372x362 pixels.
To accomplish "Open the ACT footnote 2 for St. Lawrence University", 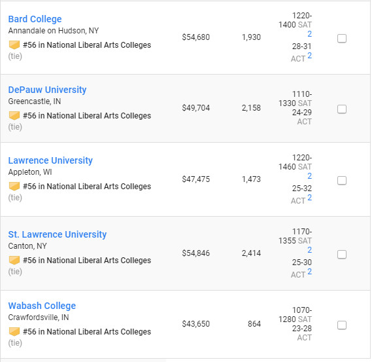I will pyautogui.click(x=309, y=272).
